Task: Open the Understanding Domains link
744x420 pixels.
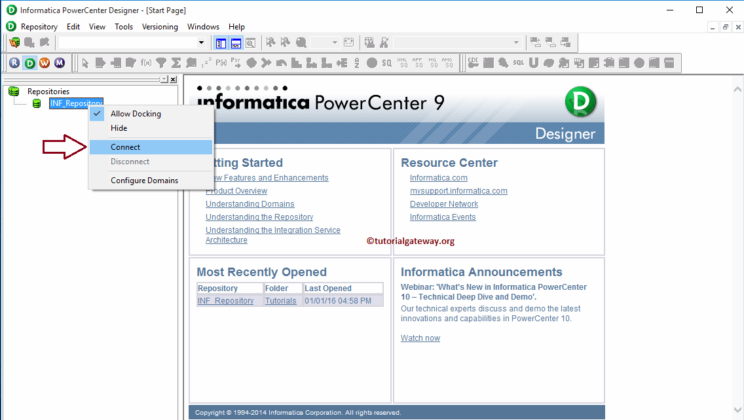Action: (x=250, y=204)
